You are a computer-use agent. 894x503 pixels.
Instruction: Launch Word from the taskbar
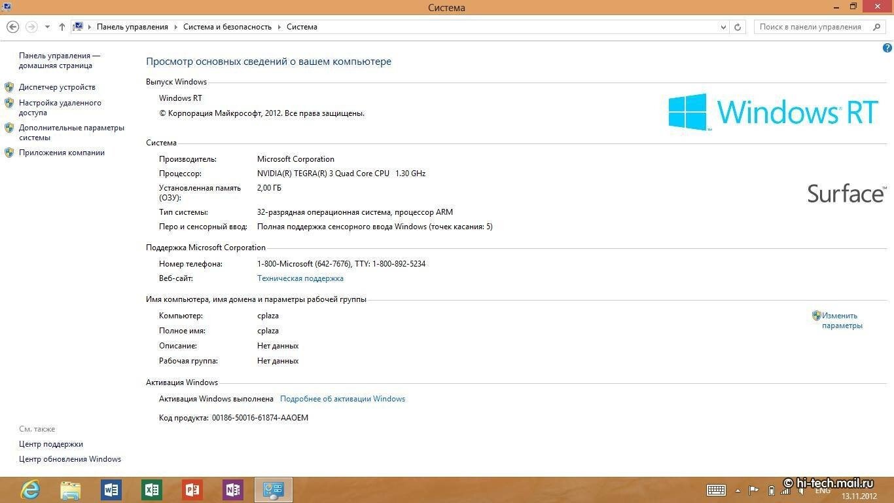click(111, 490)
